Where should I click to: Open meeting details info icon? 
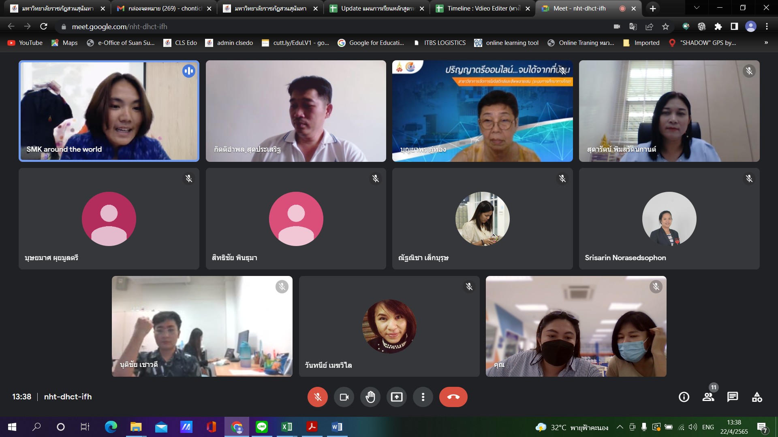coord(684,397)
